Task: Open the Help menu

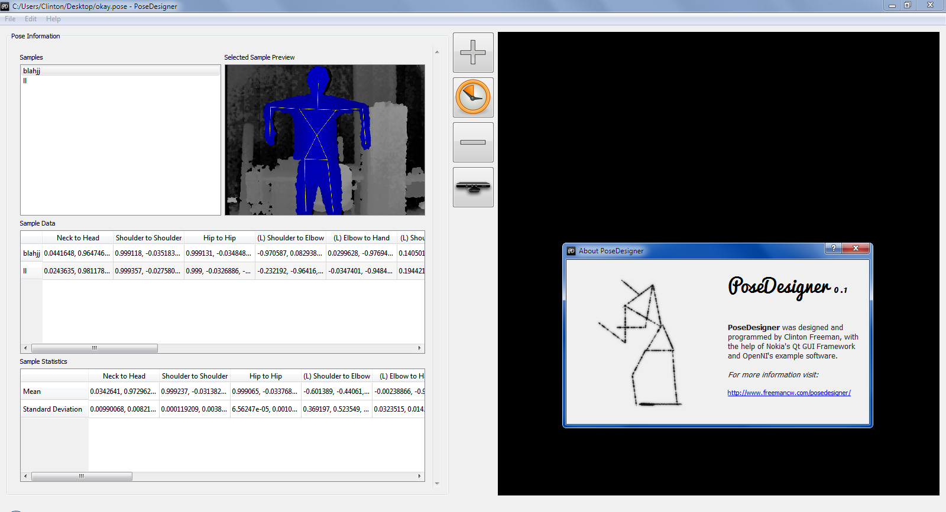Action: (53, 19)
